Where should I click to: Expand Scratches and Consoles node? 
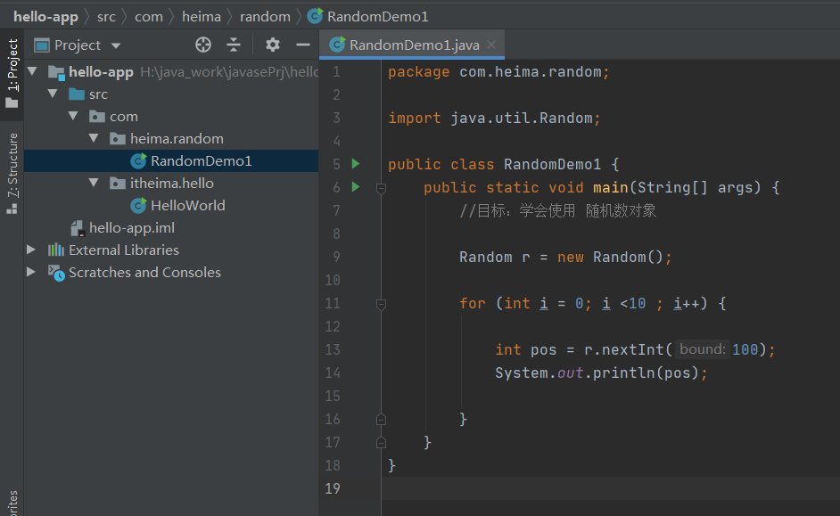31,272
